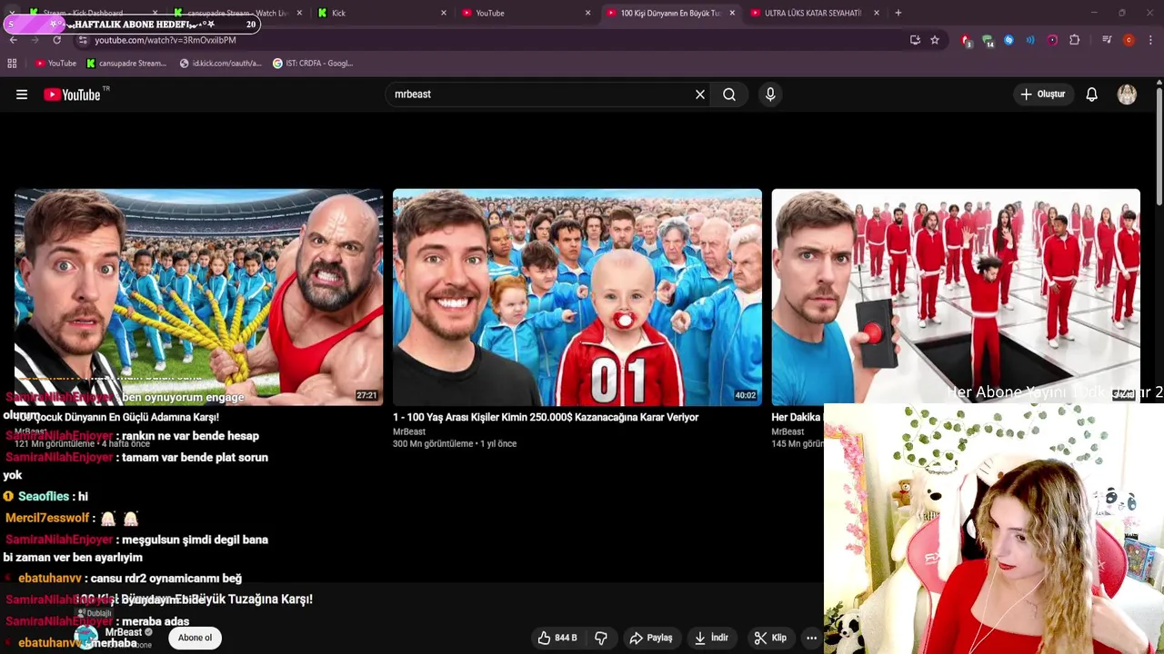This screenshot has height=654, width=1164.
Task: Open the YouTube bookmark in bookmarks bar
Action: tap(55, 64)
